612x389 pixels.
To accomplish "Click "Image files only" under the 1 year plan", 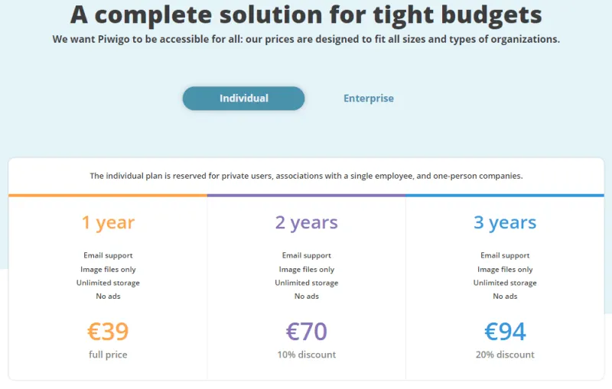I will coord(108,269).
